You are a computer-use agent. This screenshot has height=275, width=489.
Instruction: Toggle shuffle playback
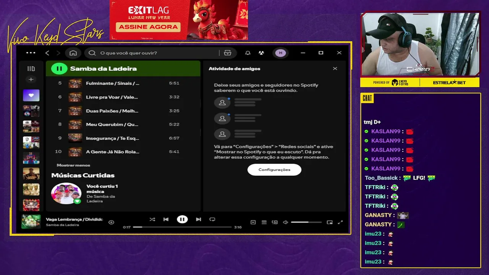[152, 219]
